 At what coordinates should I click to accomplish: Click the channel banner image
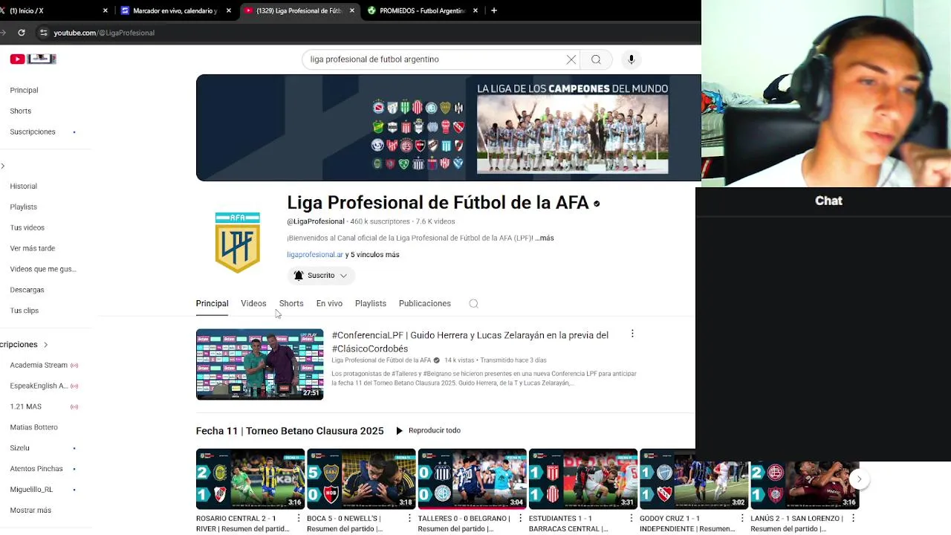click(x=449, y=128)
